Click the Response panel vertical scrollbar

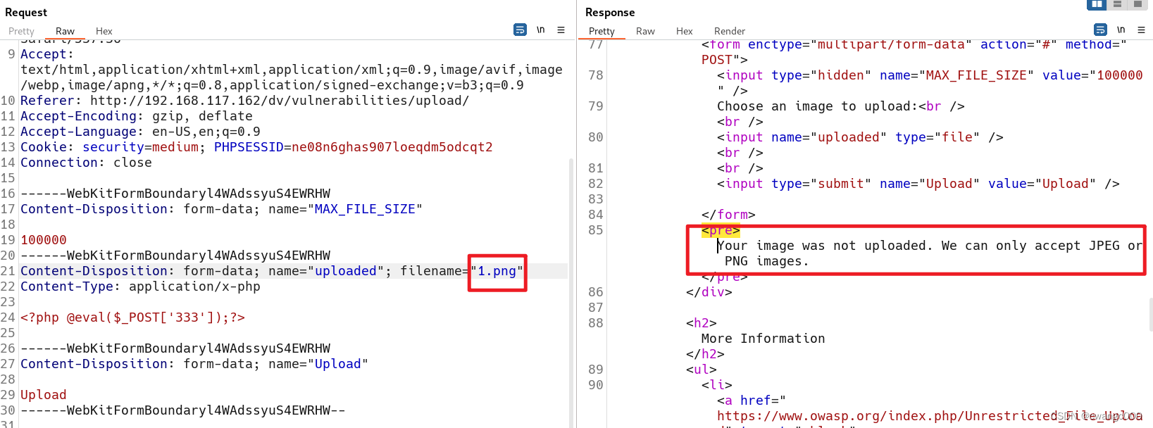coord(1151,313)
